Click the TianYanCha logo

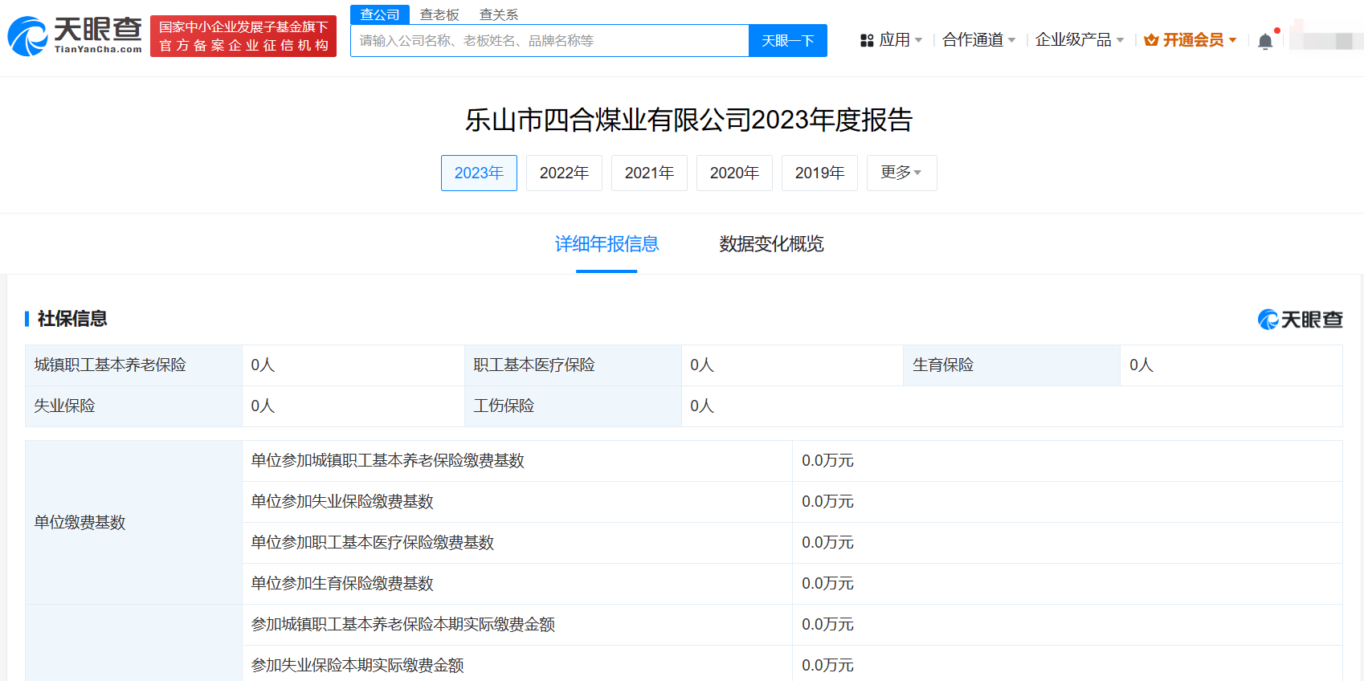click(x=75, y=36)
